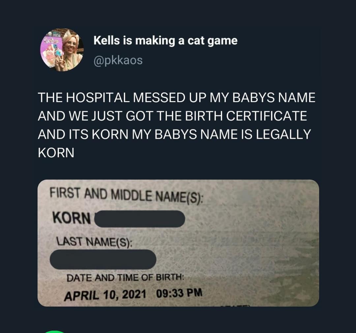Click the display name "Kells is making a cat game"
The image size is (356, 333).
pyautogui.click(x=165, y=41)
